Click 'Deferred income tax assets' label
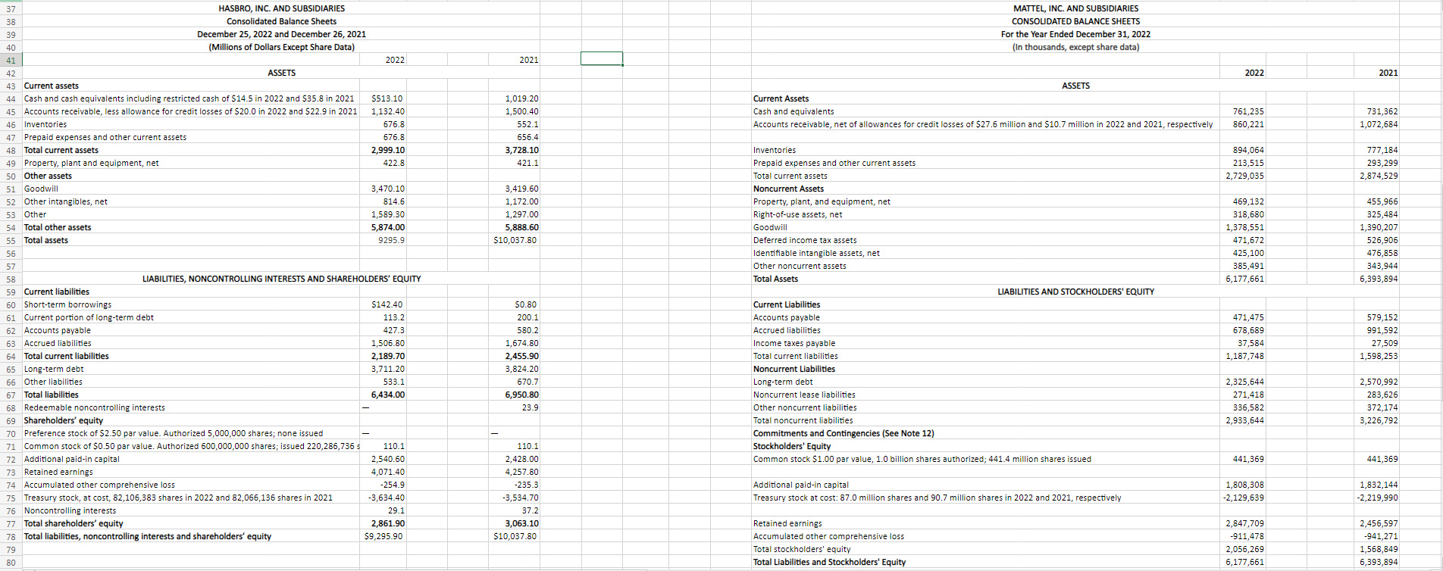1443x571 pixels. (x=805, y=240)
